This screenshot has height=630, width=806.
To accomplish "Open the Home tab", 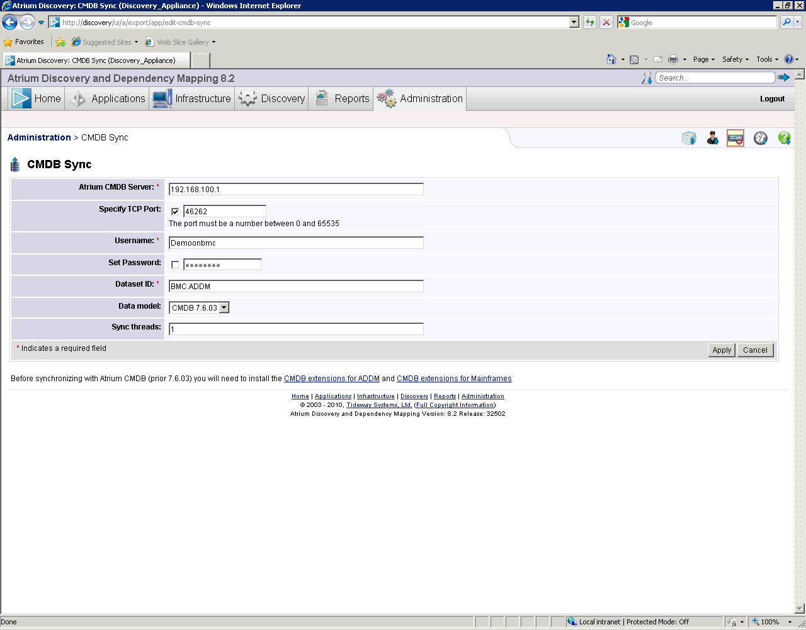I will click(37, 98).
